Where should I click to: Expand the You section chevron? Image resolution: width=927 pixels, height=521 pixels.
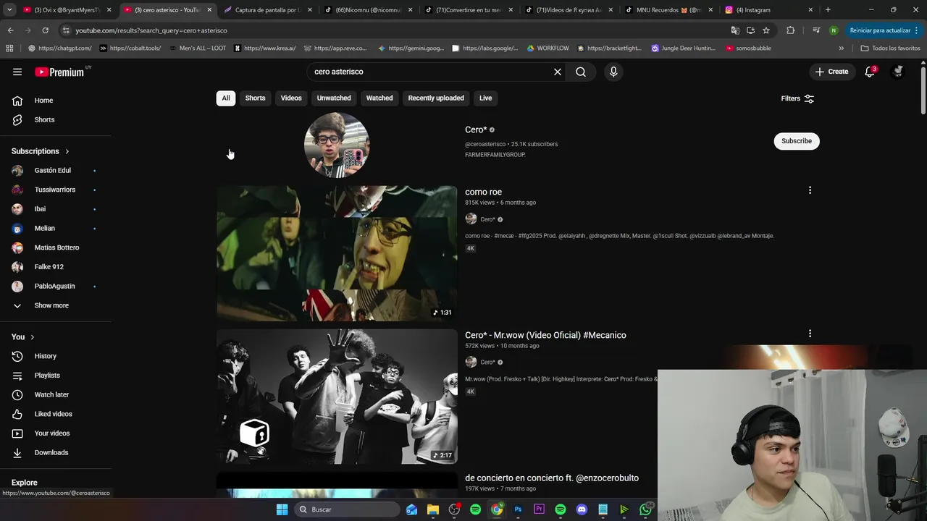(x=33, y=337)
